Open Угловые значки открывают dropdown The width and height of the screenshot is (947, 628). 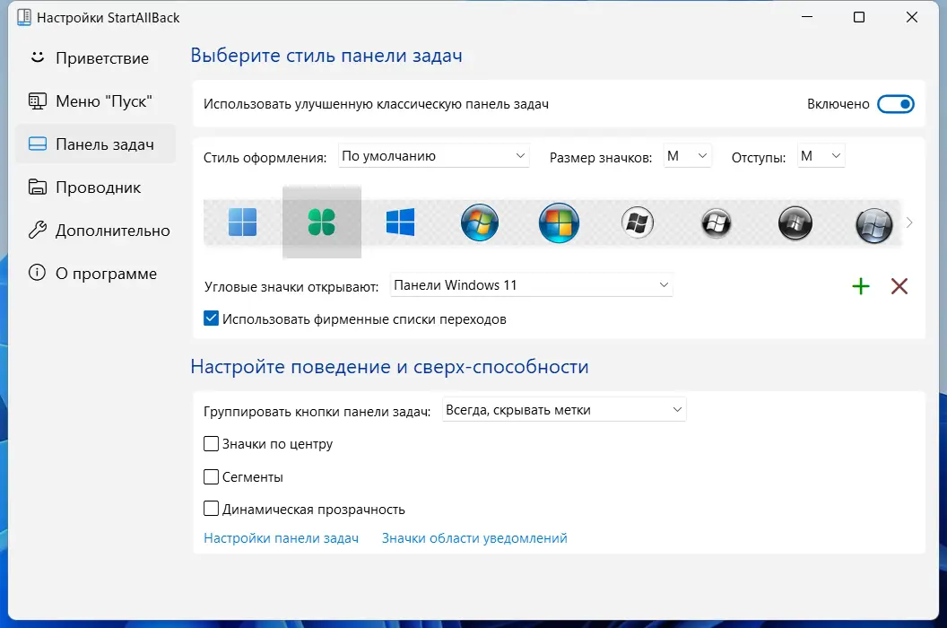(532, 284)
